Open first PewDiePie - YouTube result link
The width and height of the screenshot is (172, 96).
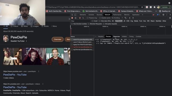15,75
